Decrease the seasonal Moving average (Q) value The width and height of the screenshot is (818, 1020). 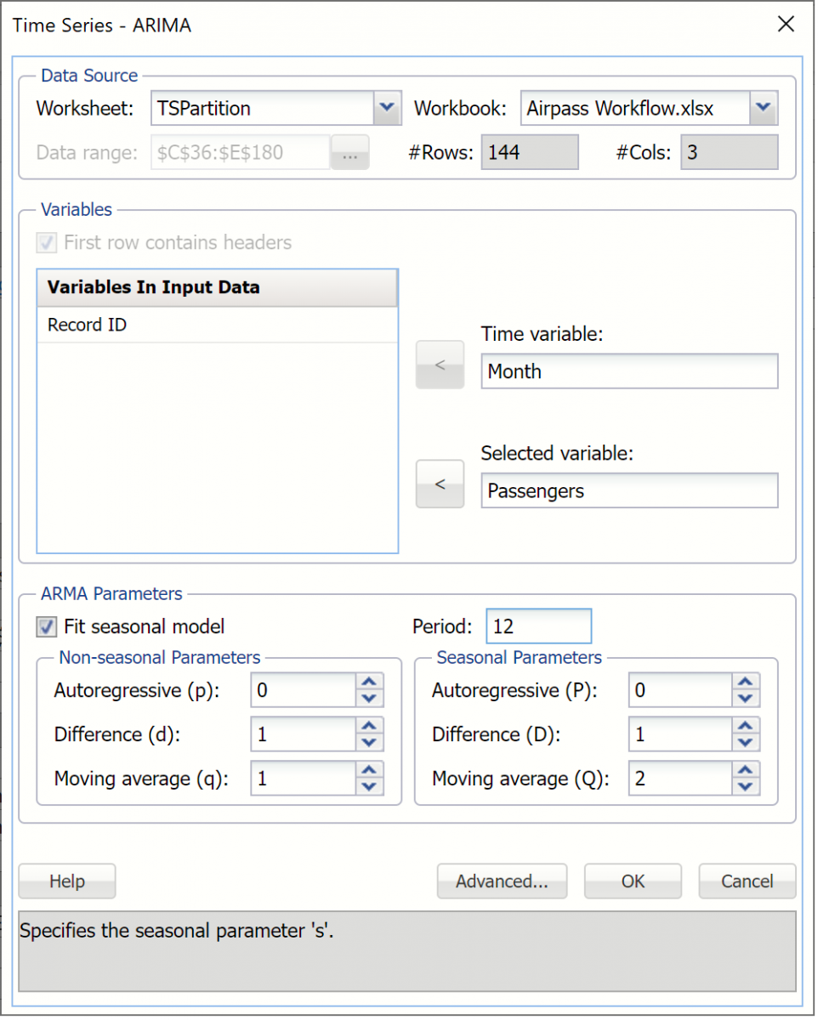(746, 787)
